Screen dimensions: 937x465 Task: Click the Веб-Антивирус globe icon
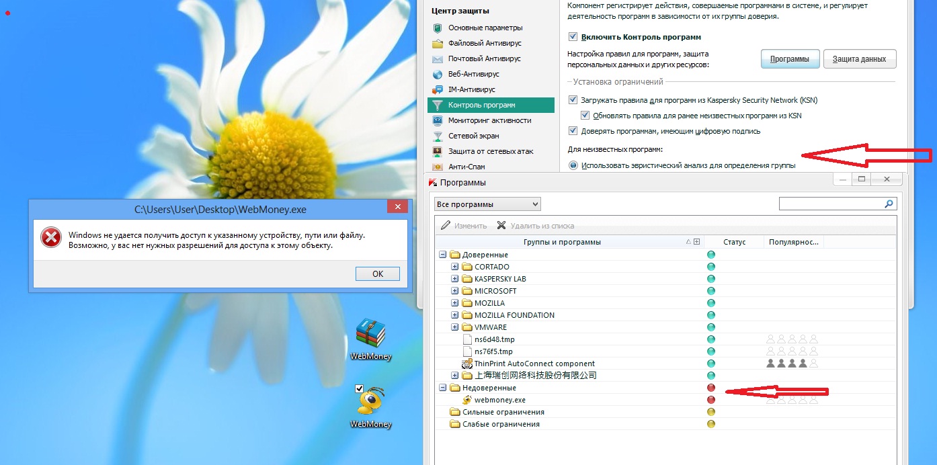(x=438, y=74)
